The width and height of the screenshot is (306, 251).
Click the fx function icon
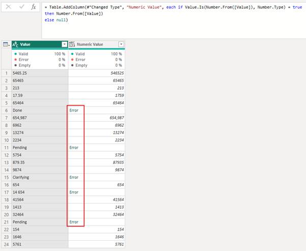pos(34,7)
